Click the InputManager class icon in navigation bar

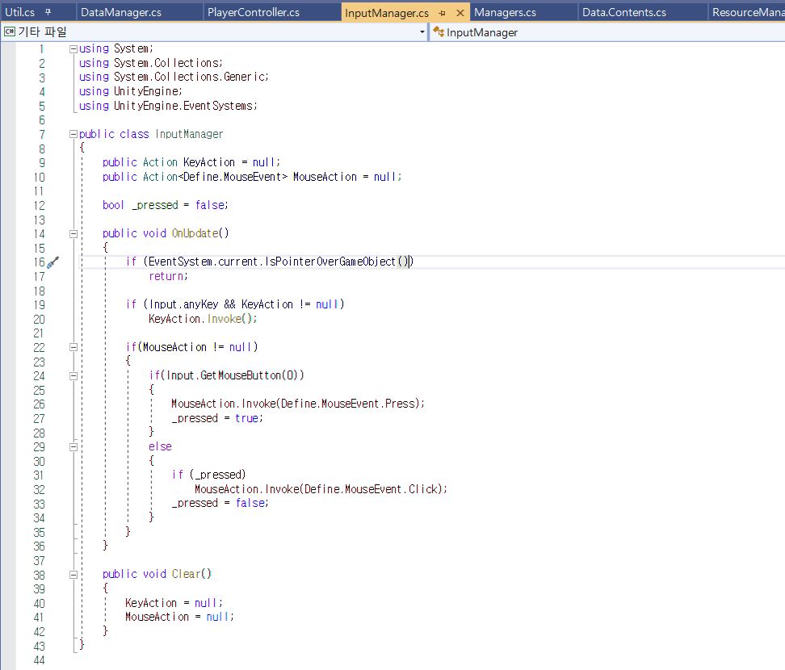coord(439,32)
